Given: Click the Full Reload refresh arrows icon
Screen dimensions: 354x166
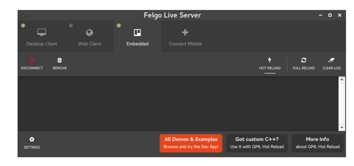Looking at the screenshot, I should coord(304,60).
